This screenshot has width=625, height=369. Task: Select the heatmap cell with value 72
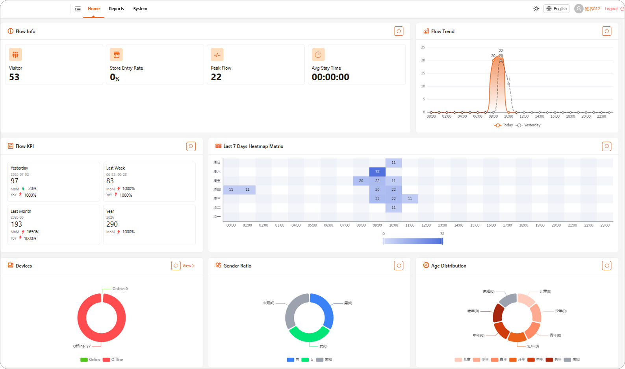377,172
